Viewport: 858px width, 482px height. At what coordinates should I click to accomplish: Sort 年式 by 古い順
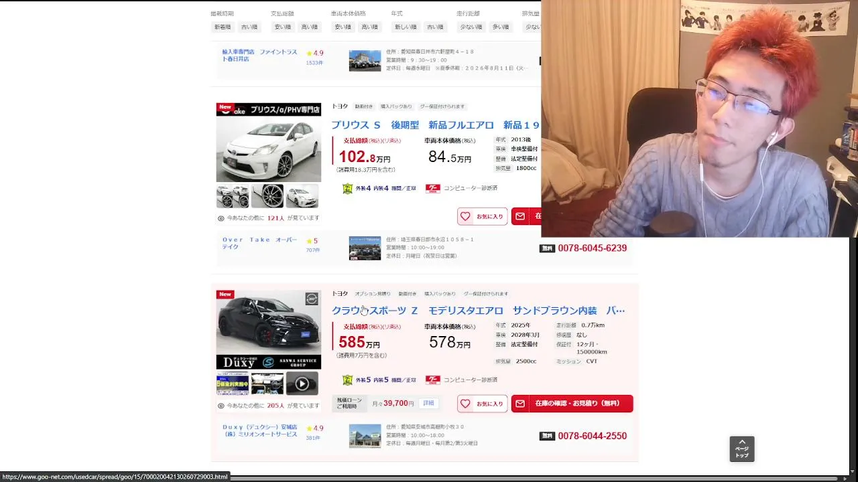tap(435, 27)
